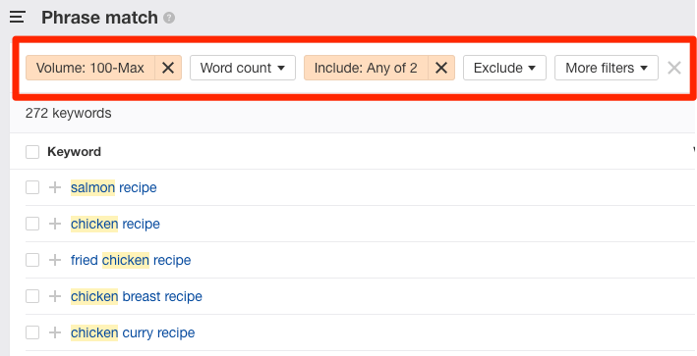
Task: Open the chicken breast recipe keyword link
Action: (x=137, y=296)
